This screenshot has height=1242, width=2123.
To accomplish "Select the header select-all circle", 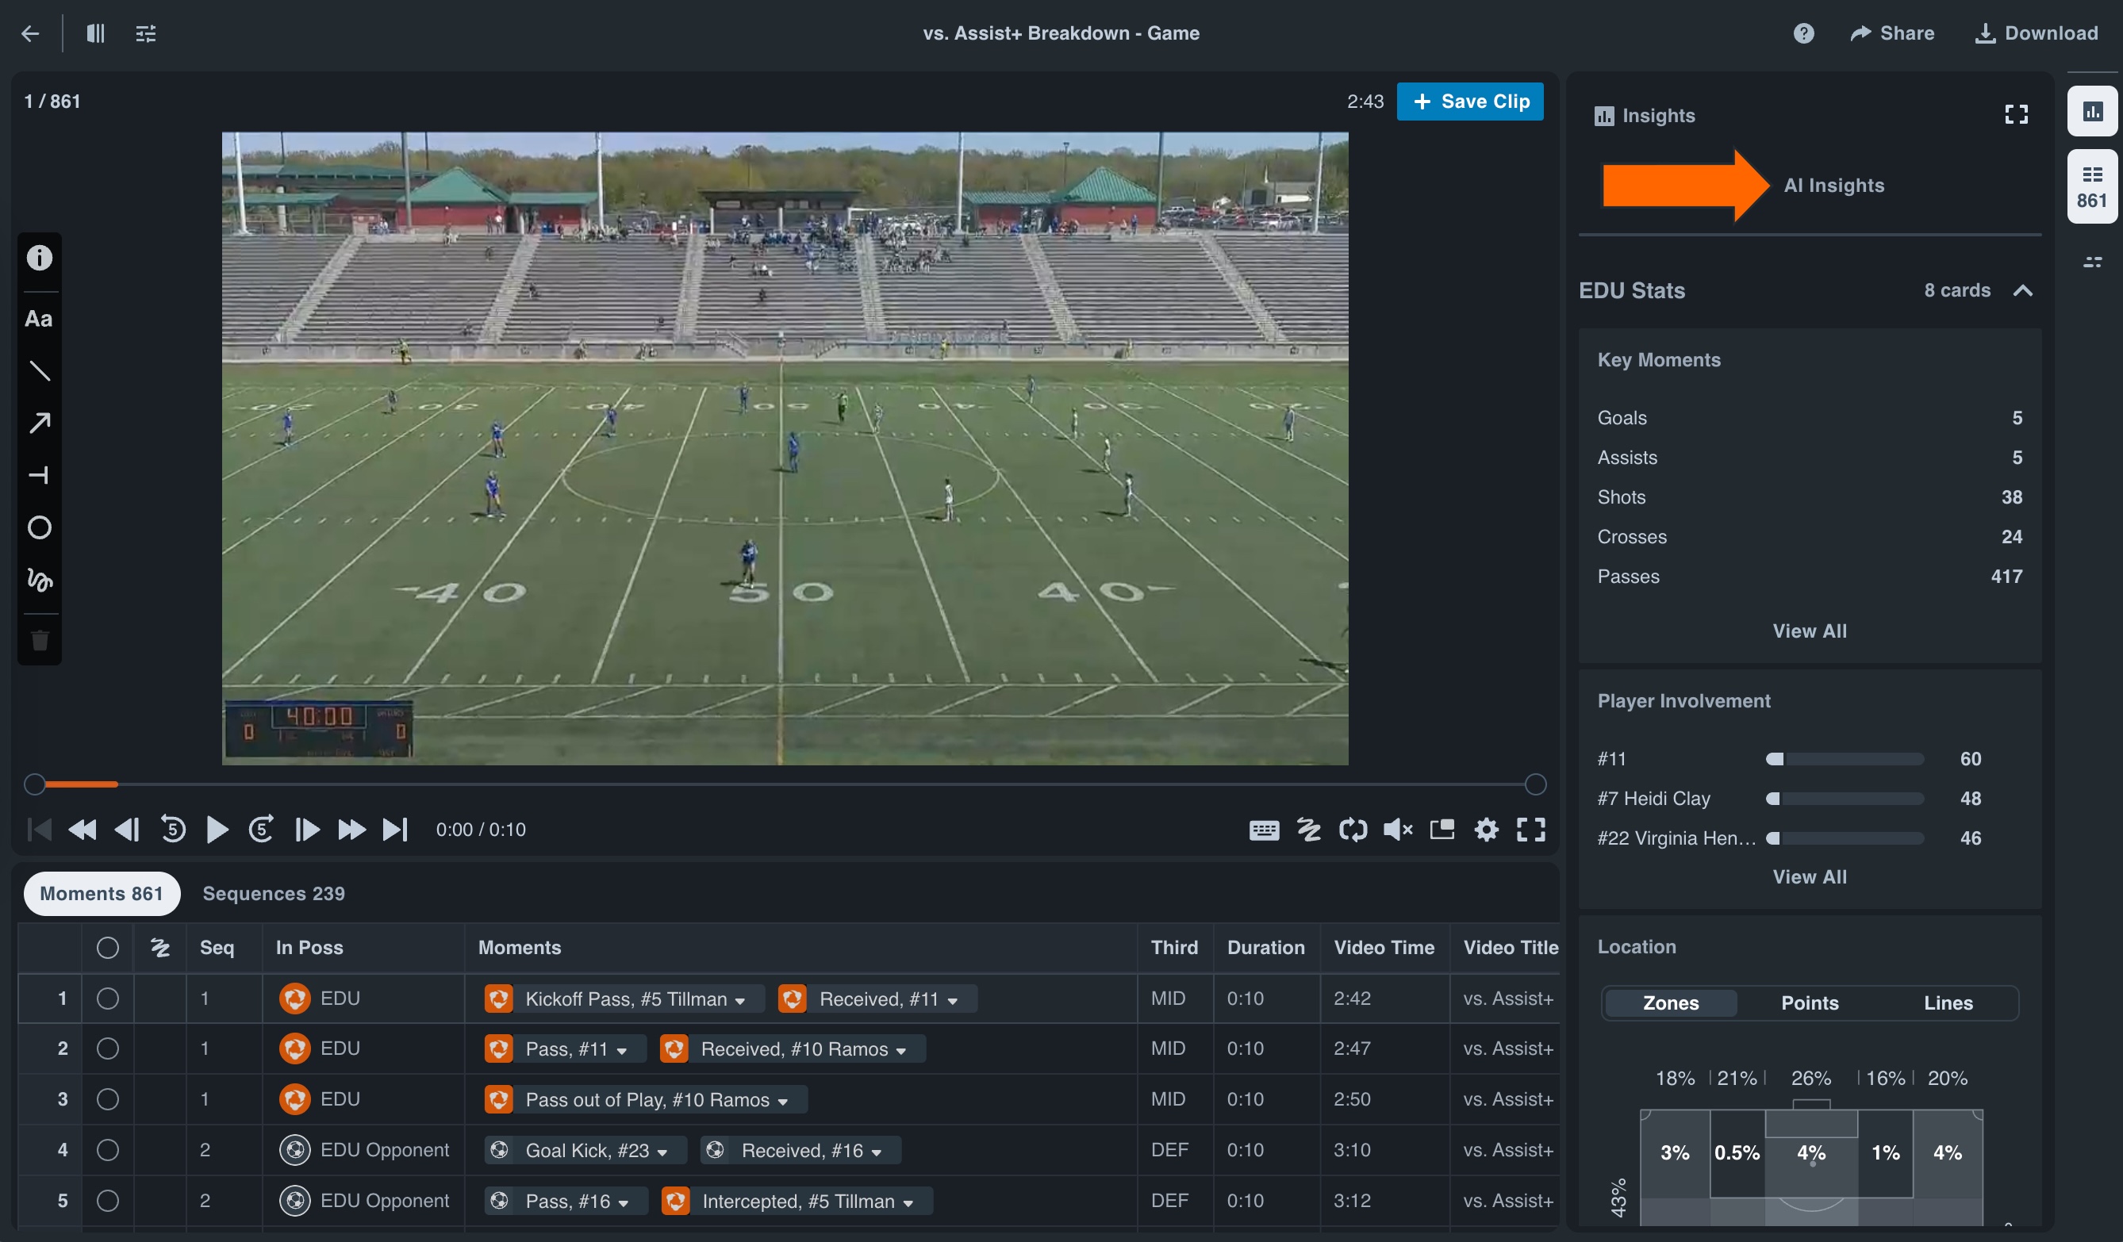I will click(108, 948).
